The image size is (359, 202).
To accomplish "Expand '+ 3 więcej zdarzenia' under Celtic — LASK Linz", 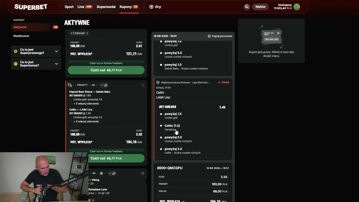I will point(86,121).
